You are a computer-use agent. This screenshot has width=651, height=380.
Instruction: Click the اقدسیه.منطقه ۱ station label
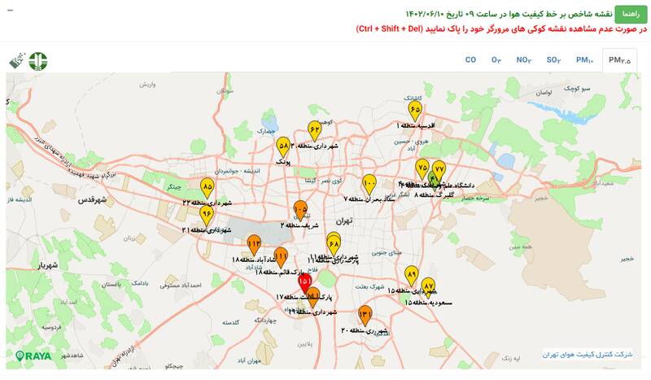pos(415,125)
